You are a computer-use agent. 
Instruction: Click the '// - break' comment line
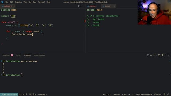(x=93, y=25)
